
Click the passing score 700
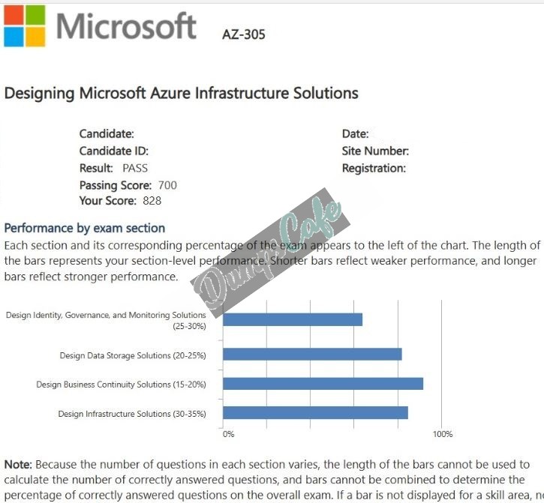[x=167, y=185]
